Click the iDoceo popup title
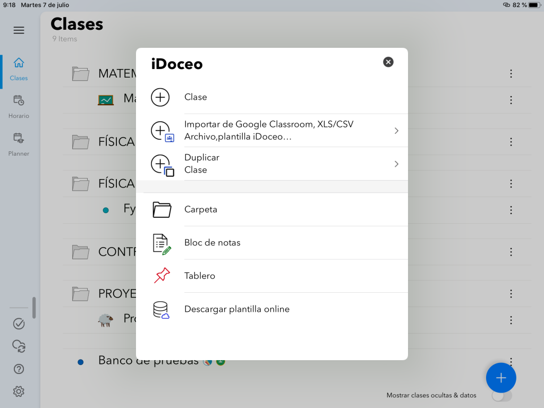The width and height of the screenshot is (544, 408). (x=177, y=64)
